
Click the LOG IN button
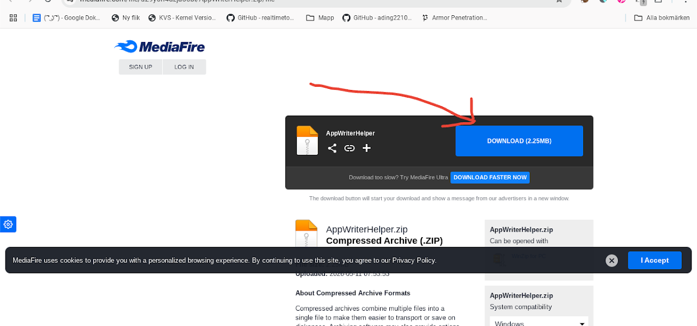[x=184, y=67]
